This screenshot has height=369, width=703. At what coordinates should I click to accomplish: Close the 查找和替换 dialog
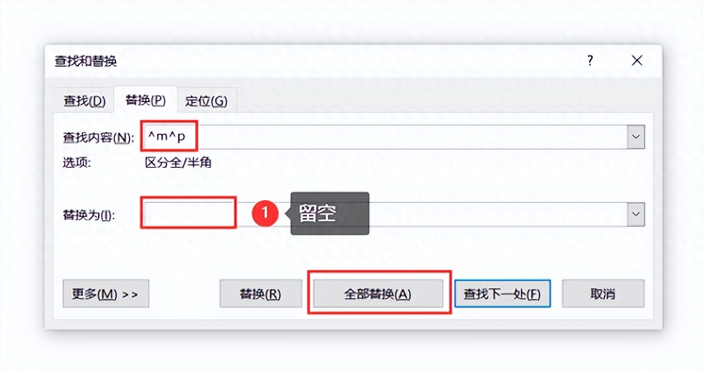click(637, 61)
